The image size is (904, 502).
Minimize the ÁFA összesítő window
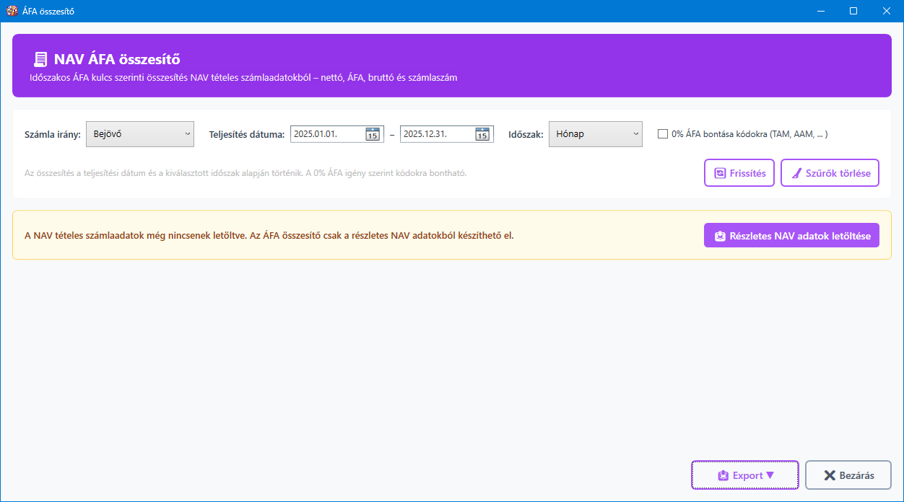tap(820, 11)
